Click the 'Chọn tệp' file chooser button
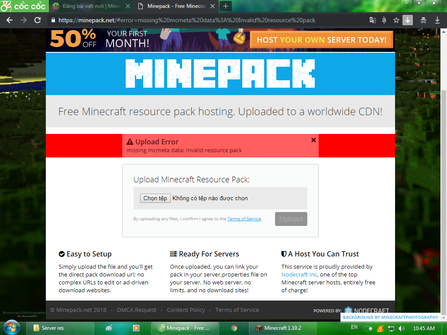 pyautogui.click(x=155, y=198)
